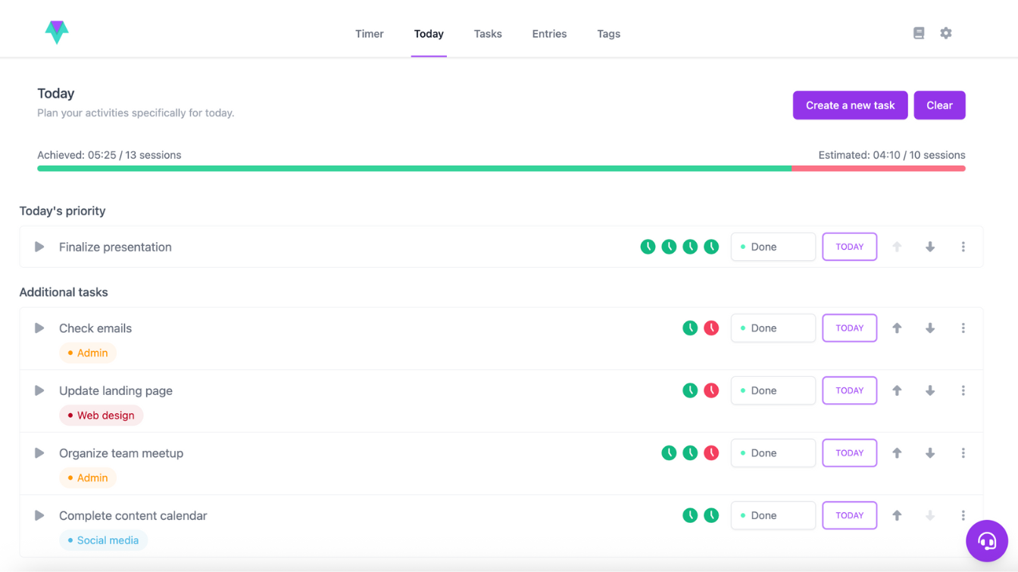Click the app logo in header

click(x=57, y=32)
